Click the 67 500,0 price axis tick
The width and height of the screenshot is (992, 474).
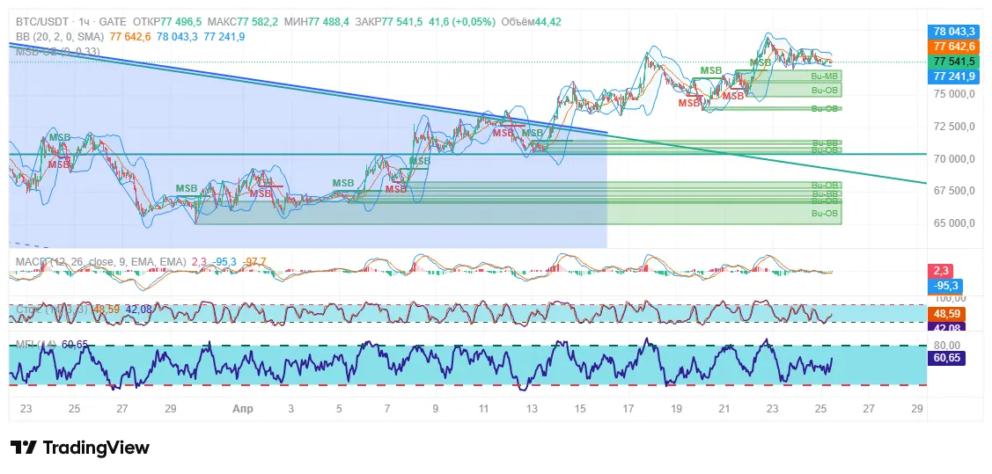tap(954, 190)
